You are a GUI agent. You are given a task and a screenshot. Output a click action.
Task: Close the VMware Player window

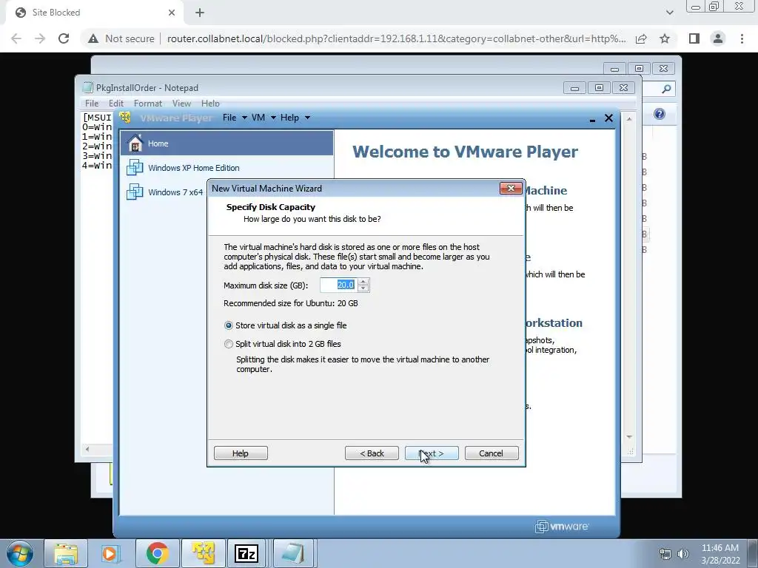point(608,118)
